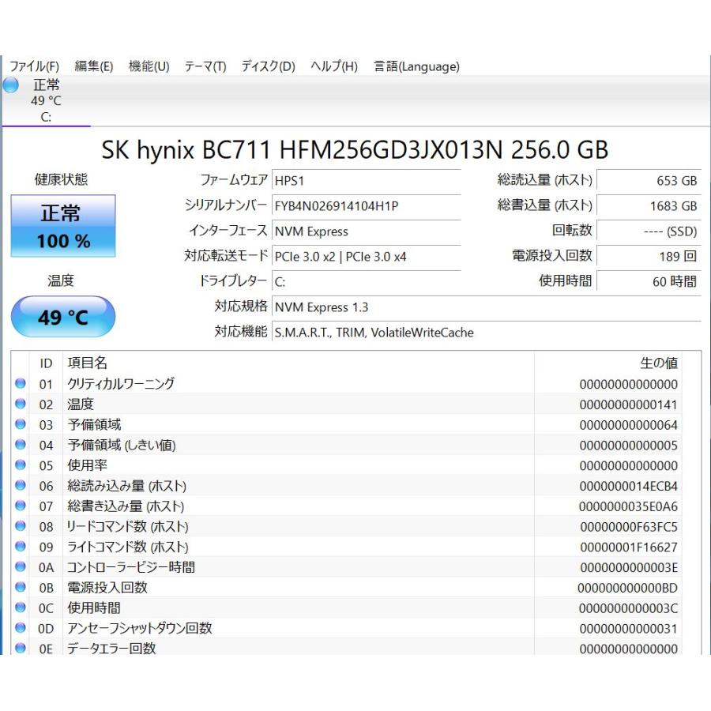Screen dimensions: 711x711
Task: Click the firmware field HPS1
Action: (367, 180)
